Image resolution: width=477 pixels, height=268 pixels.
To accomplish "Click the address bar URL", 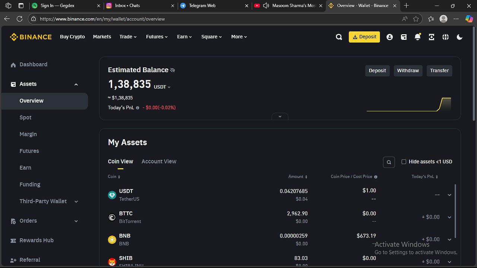I will [102, 19].
